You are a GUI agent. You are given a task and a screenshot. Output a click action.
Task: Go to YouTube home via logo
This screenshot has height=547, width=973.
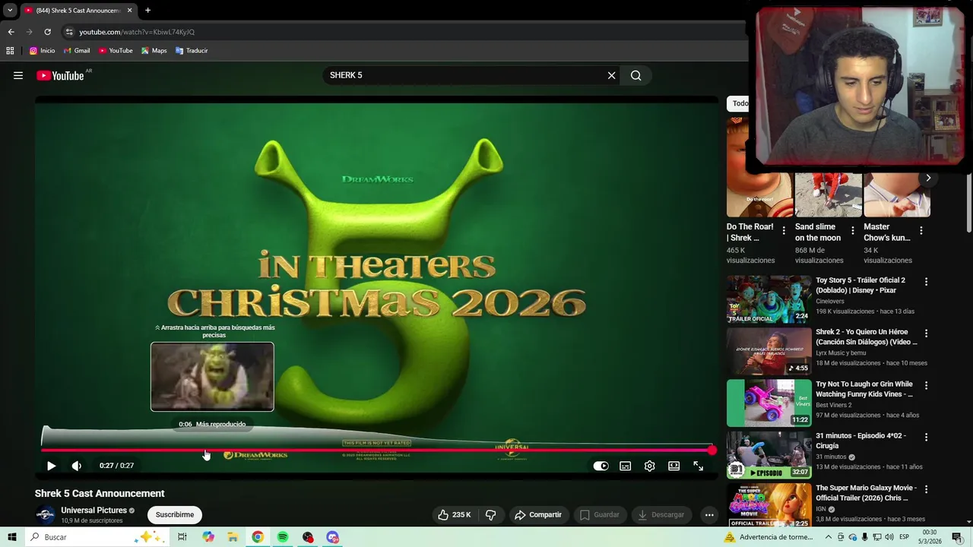tap(60, 75)
